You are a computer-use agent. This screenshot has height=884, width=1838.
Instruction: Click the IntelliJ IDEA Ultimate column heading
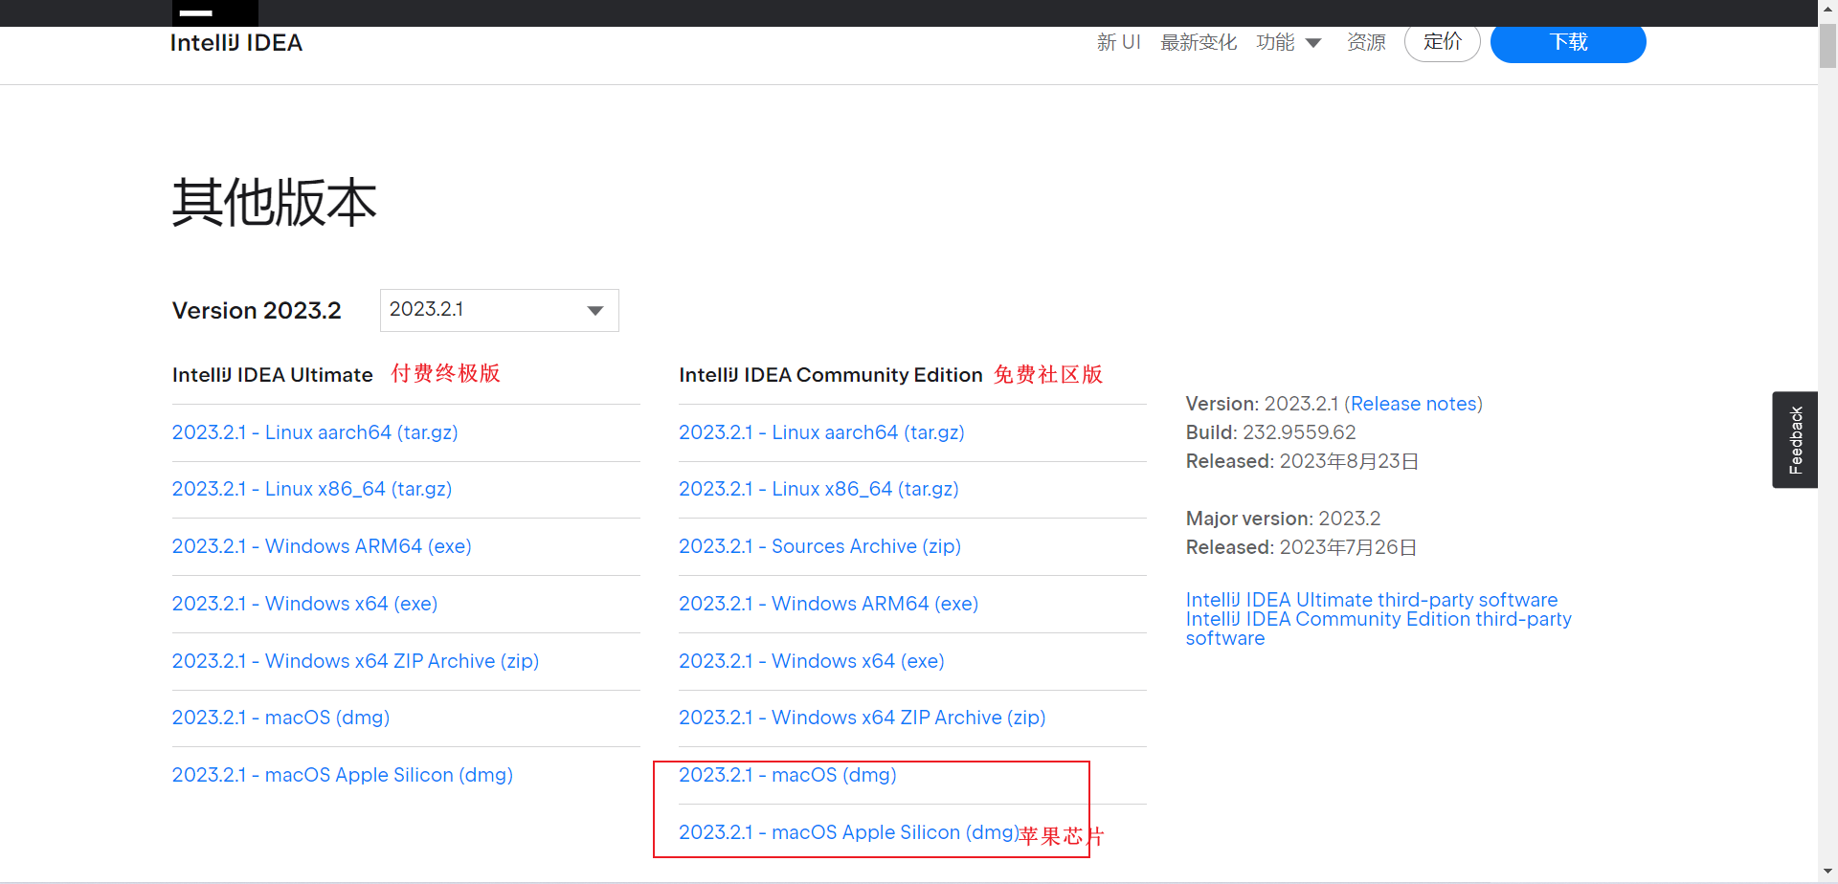click(273, 375)
